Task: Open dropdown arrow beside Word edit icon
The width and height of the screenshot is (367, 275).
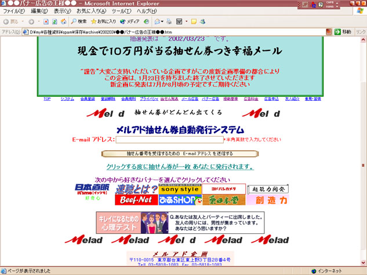Action: pos(187,21)
